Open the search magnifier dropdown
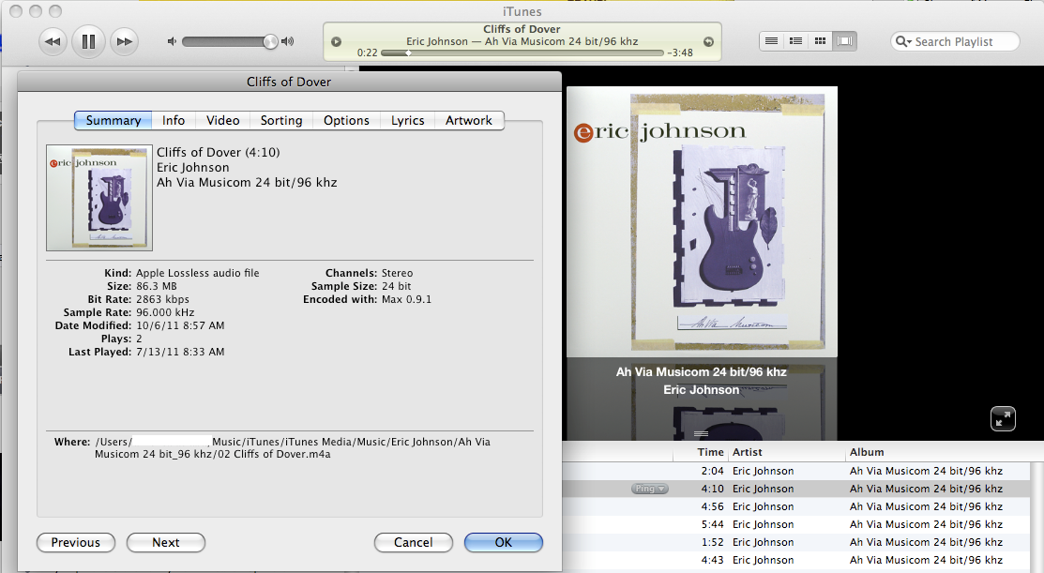 point(903,41)
